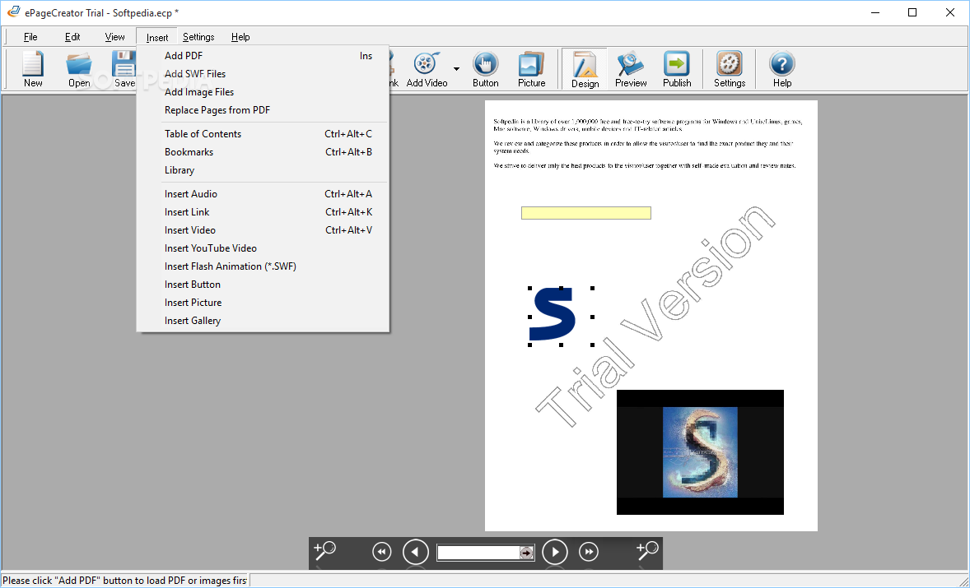Select Library menu entry
The image size is (970, 588).
pyautogui.click(x=263, y=170)
